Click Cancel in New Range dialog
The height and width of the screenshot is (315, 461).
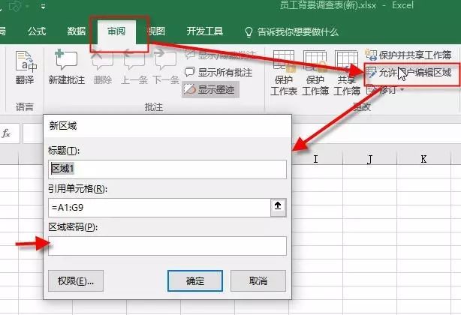coord(258,281)
